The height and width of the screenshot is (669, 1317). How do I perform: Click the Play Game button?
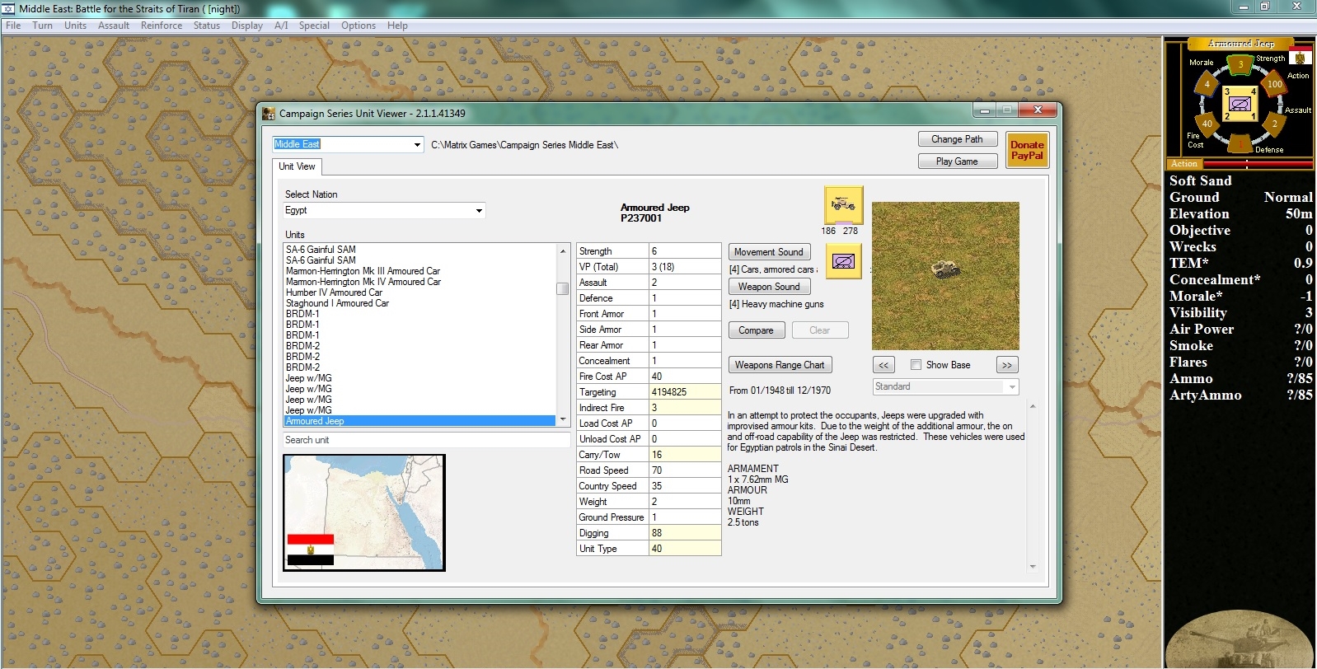tap(957, 161)
